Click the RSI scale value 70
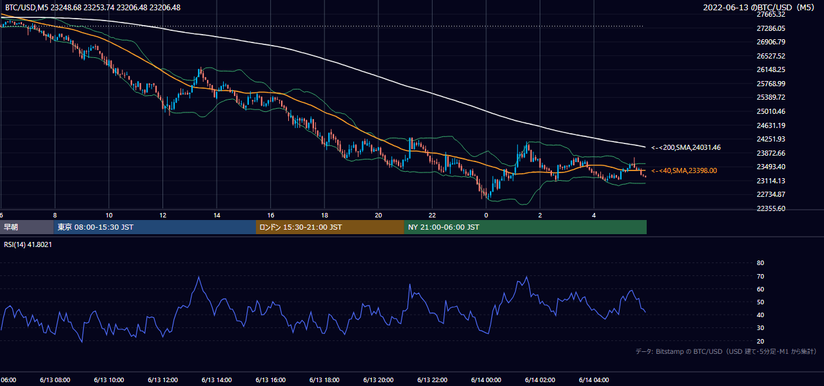 click(x=760, y=276)
